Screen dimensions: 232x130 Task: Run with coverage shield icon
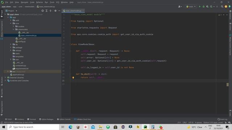[207, 6]
